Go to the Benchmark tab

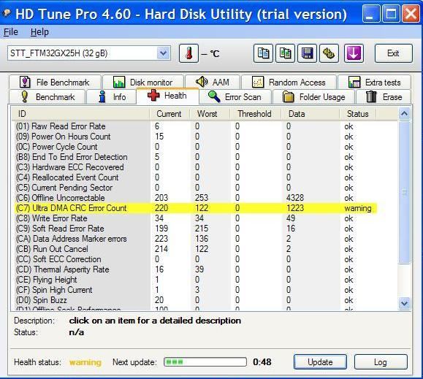point(47,97)
